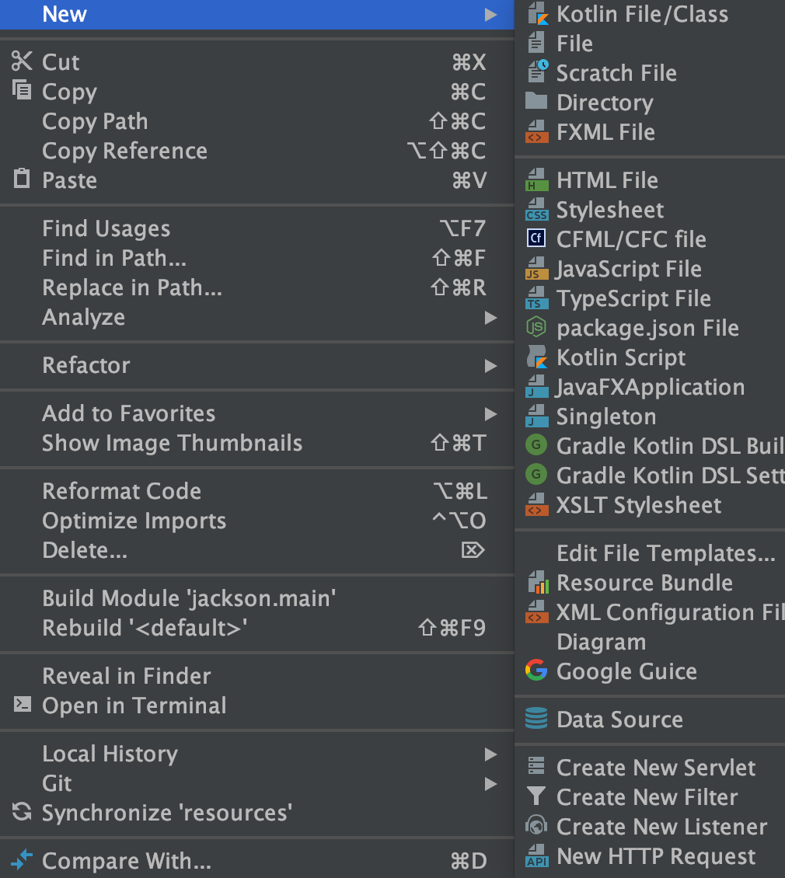Viewport: 785px width, 878px height.
Task: Select Copy Reference menu entry
Action: coord(256,152)
